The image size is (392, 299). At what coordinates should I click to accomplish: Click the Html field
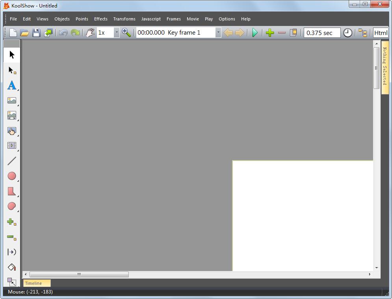click(381, 33)
